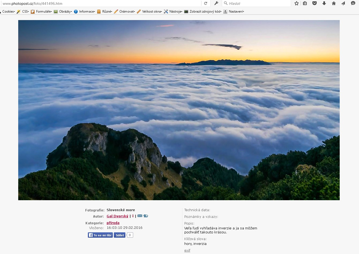The width and height of the screenshot is (359, 254).
Task: Add author to favorites via camera-plus icon
Action: (x=145, y=216)
